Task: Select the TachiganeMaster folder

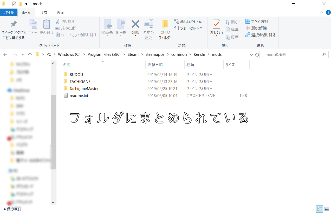Action: coord(84,88)
